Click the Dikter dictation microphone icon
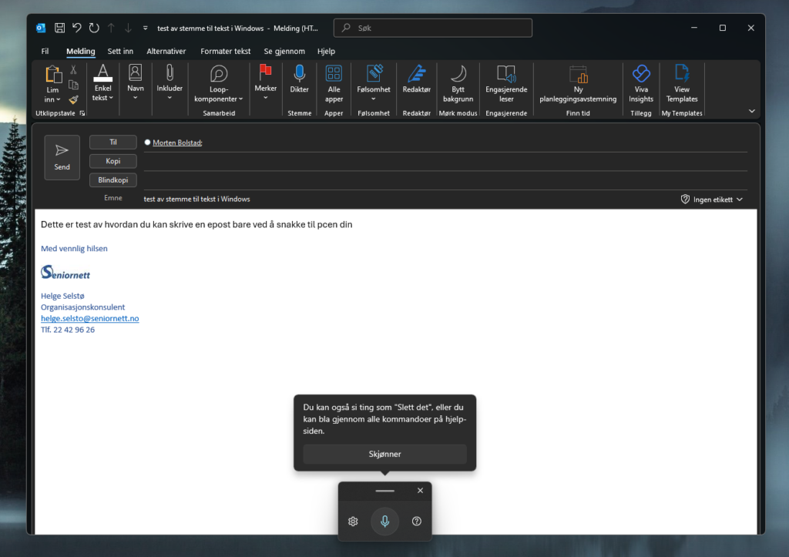The width and height of the screenshot is (789, 557). (x=299, y=75)
